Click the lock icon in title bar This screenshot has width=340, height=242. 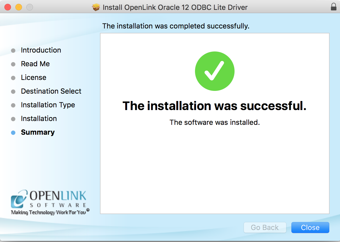pyautogui.click(x=334, y=7)
